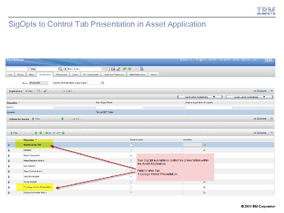This screenshot has height=213, width=284.
Task: Switch to Sites tab
Action: click(31, 75)
